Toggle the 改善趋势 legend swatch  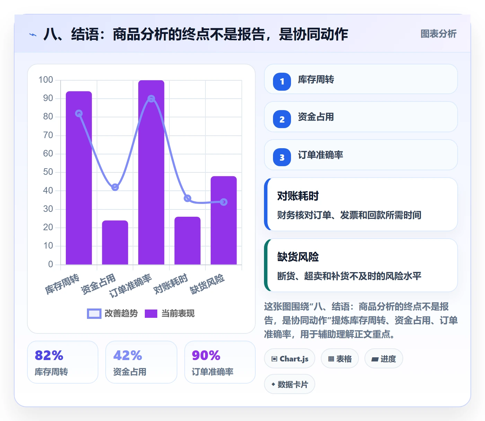coord(94,313)
